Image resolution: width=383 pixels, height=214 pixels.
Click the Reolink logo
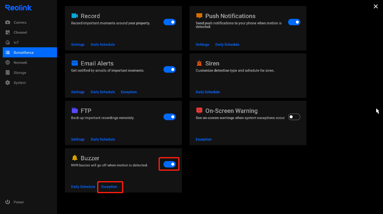click(x=18, y=8)
